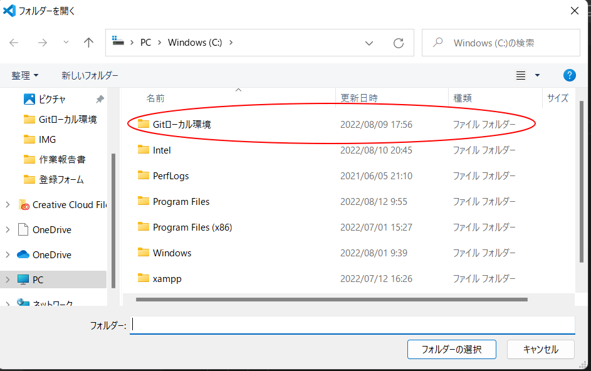The width and height of the screenshot is (591, 371).
Task: Click the キャンセル button
Action: [541, 349]
